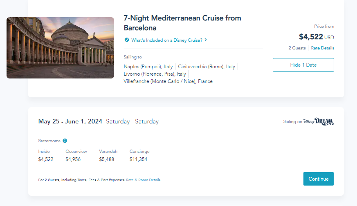Expand chevron after What's Included on a Disney Cruise

pyautogui.click(x=206, y=40)
